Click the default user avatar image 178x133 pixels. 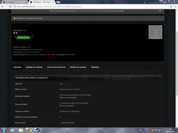(155, 32)
